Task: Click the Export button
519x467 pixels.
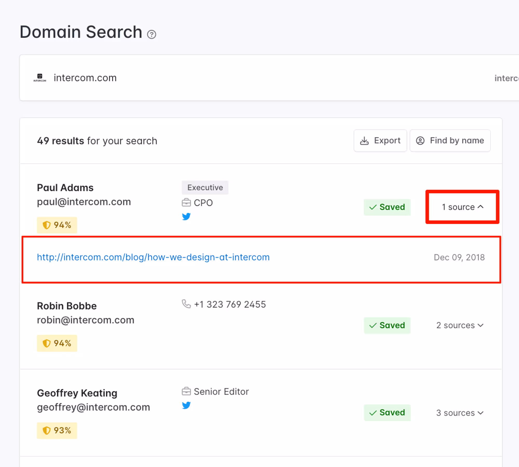Action: click(x=380, y=141)
